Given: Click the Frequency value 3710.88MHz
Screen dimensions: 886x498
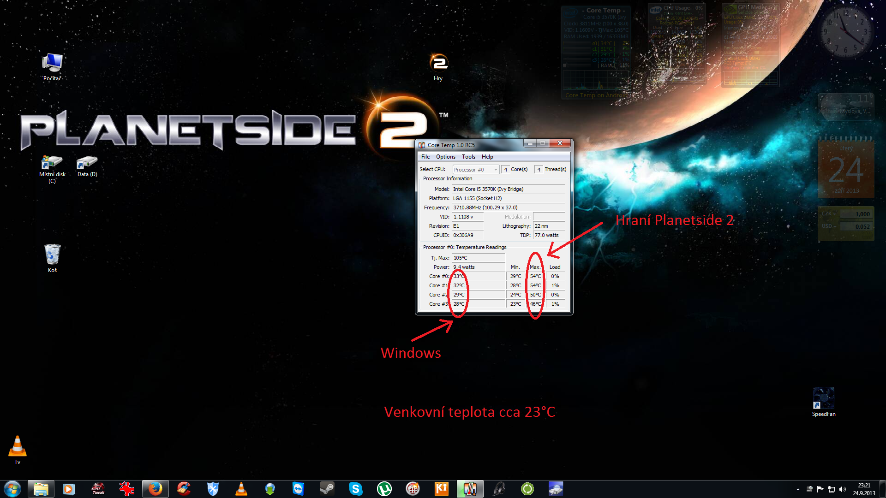Looking at the screenshot, I should [509, 207].
